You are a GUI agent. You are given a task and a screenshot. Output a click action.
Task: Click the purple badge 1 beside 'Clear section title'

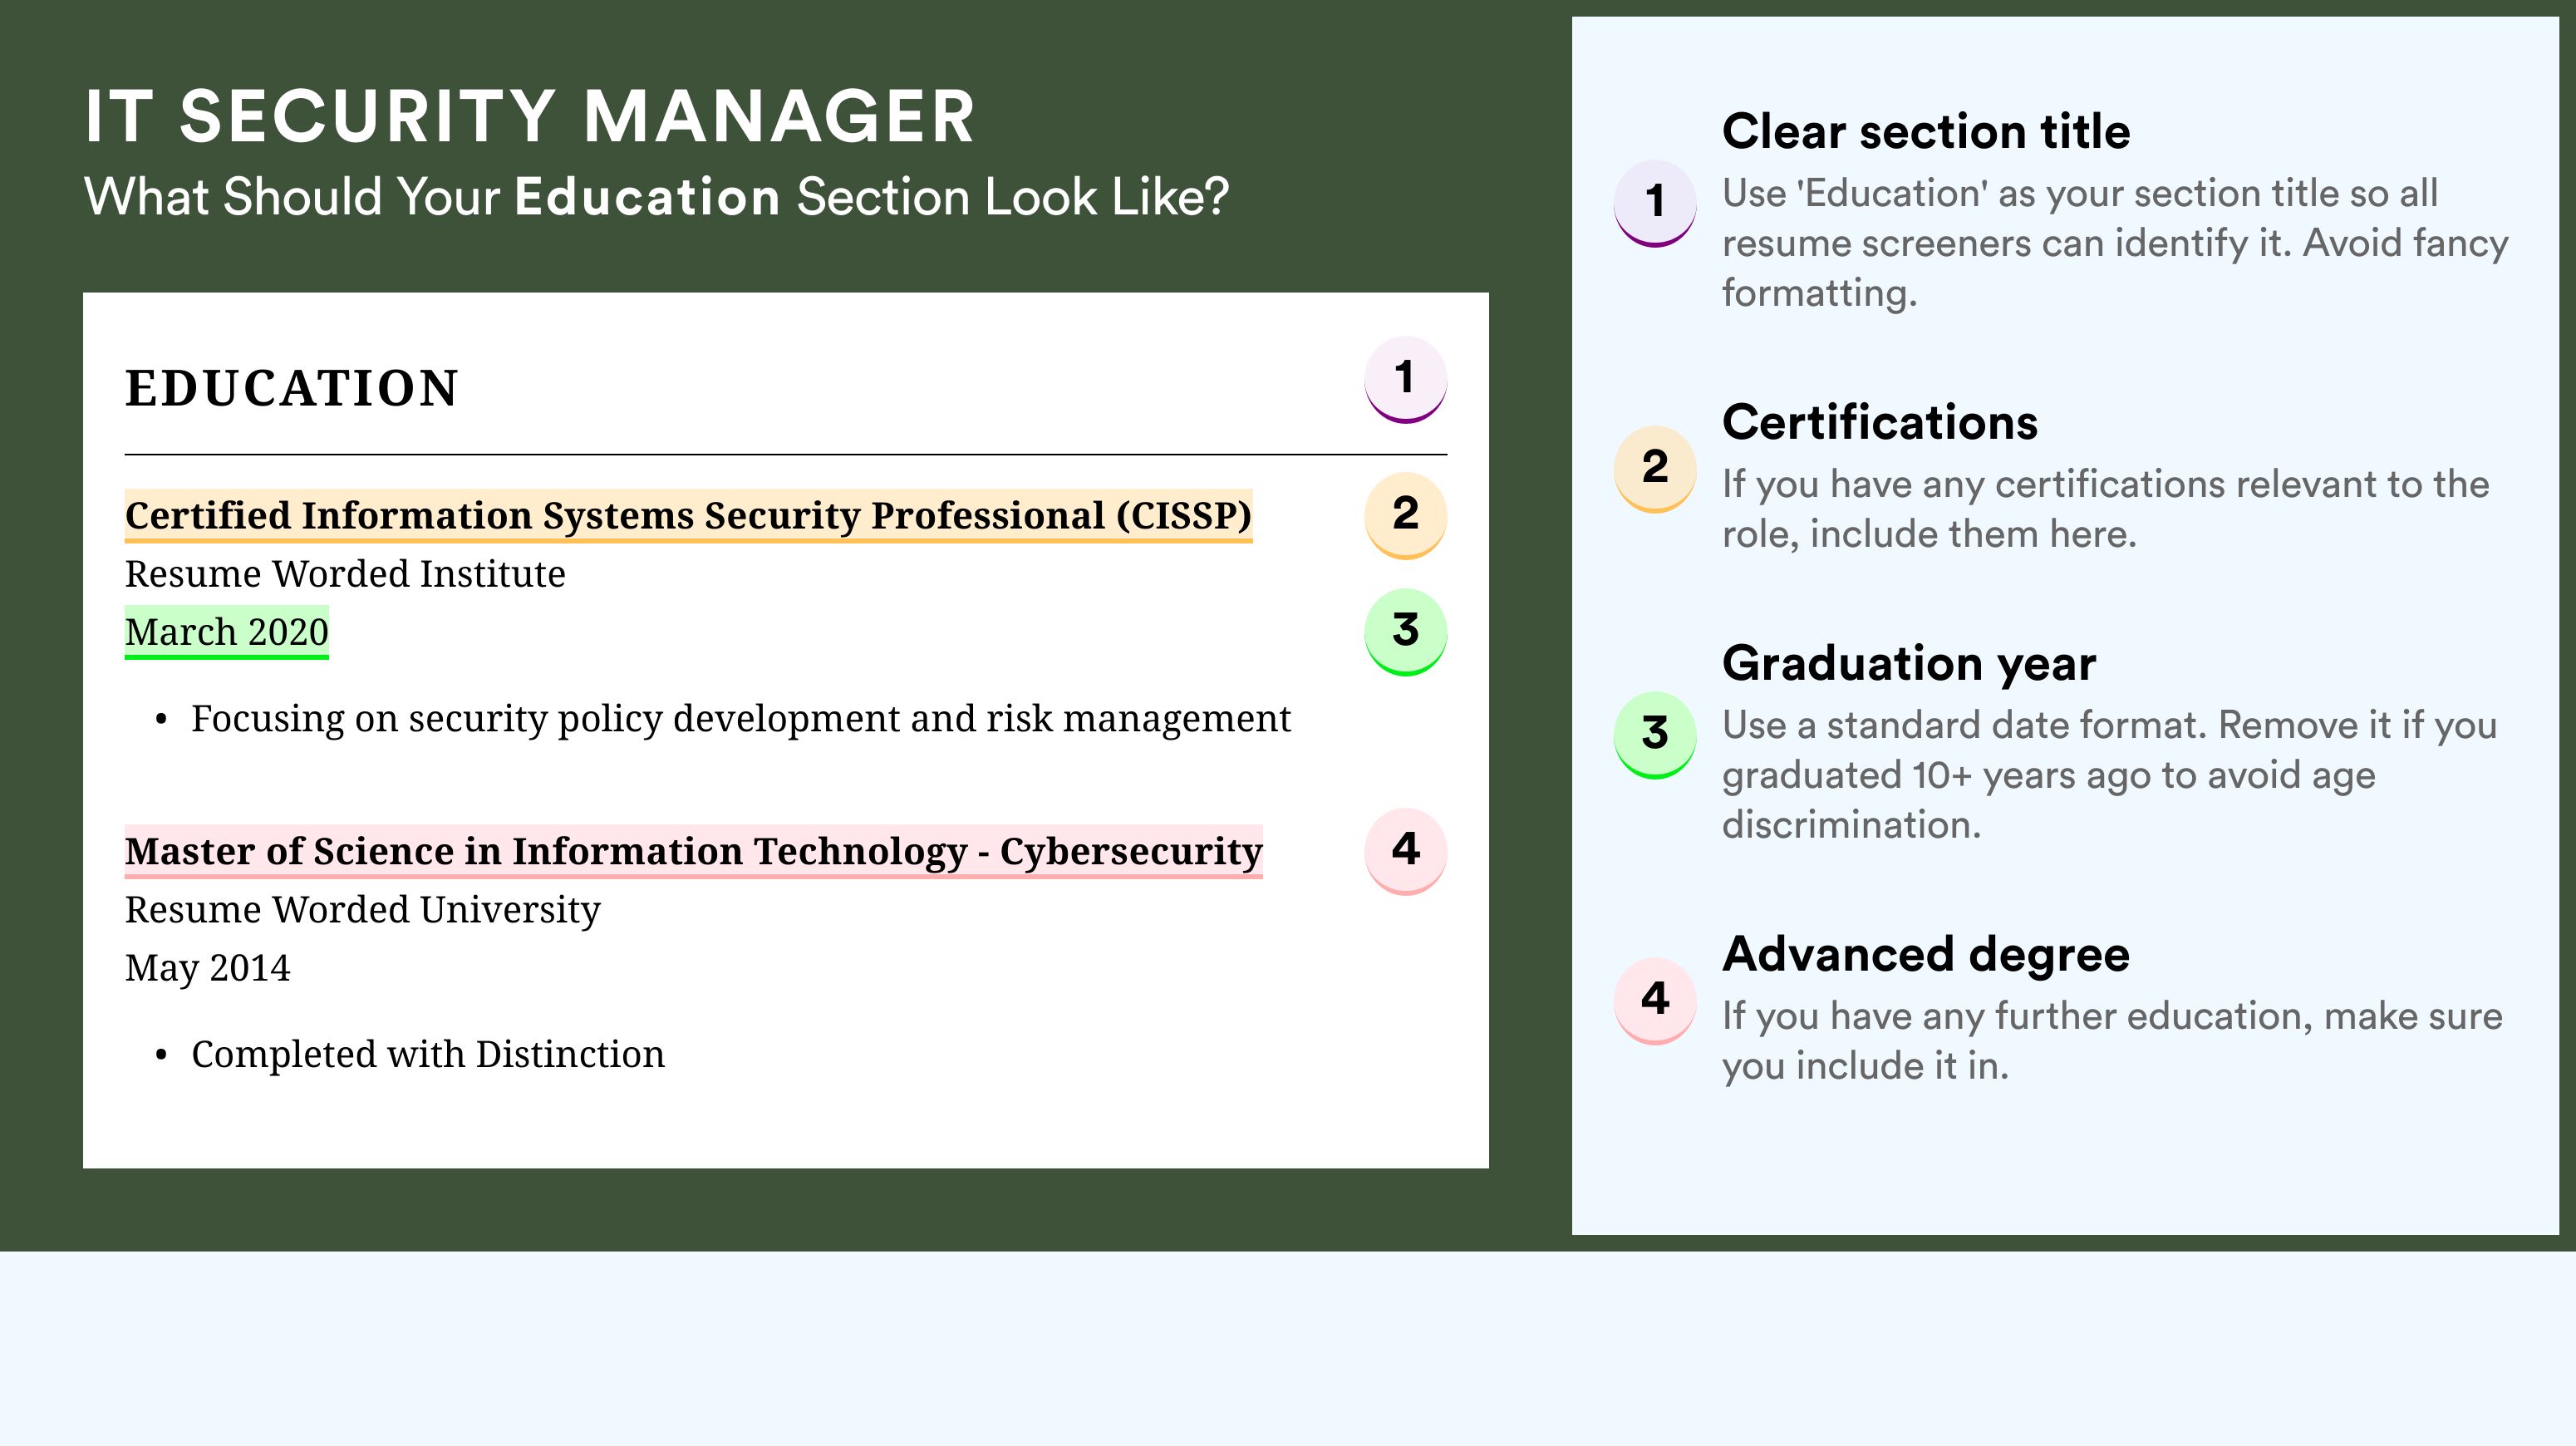[x=1655, y=203]
